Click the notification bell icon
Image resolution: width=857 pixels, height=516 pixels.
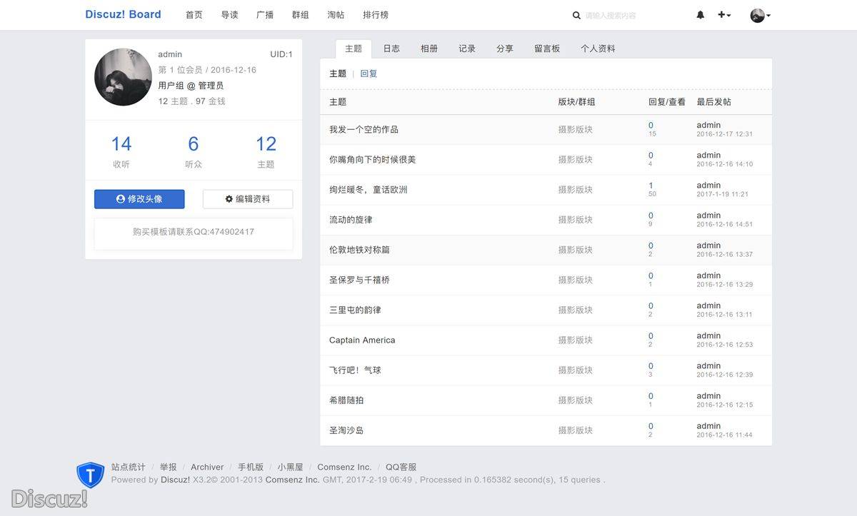click(x=700, y=15)
